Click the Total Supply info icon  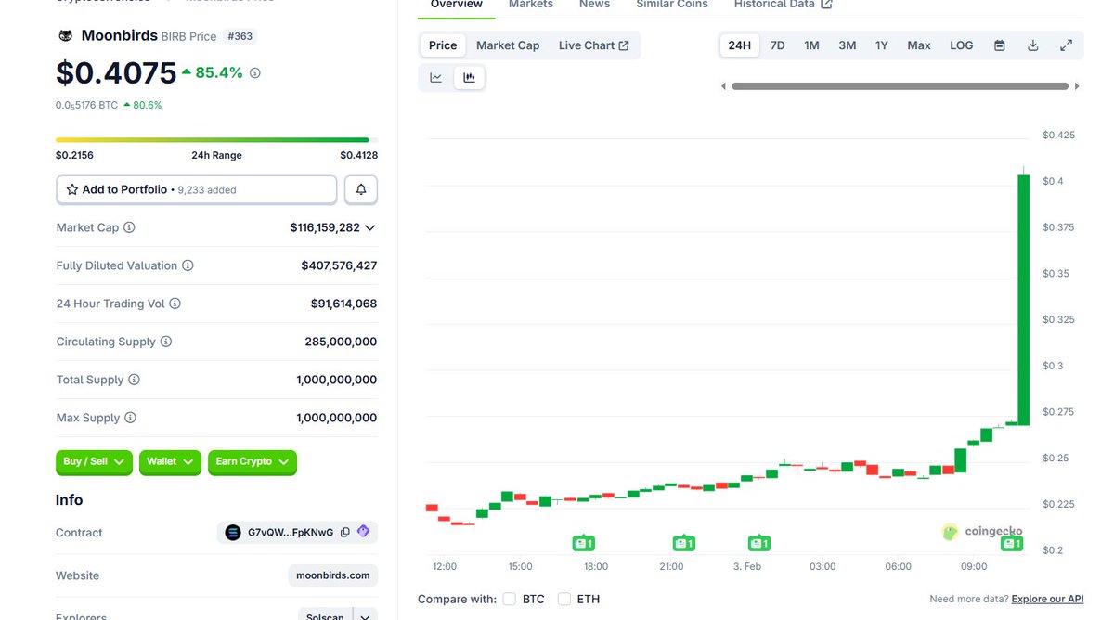coord(134,380)
